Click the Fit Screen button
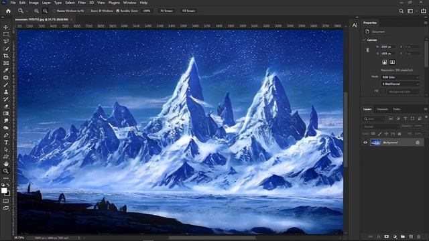Viewport: 429px width, 241px height. tap(166, 11)
